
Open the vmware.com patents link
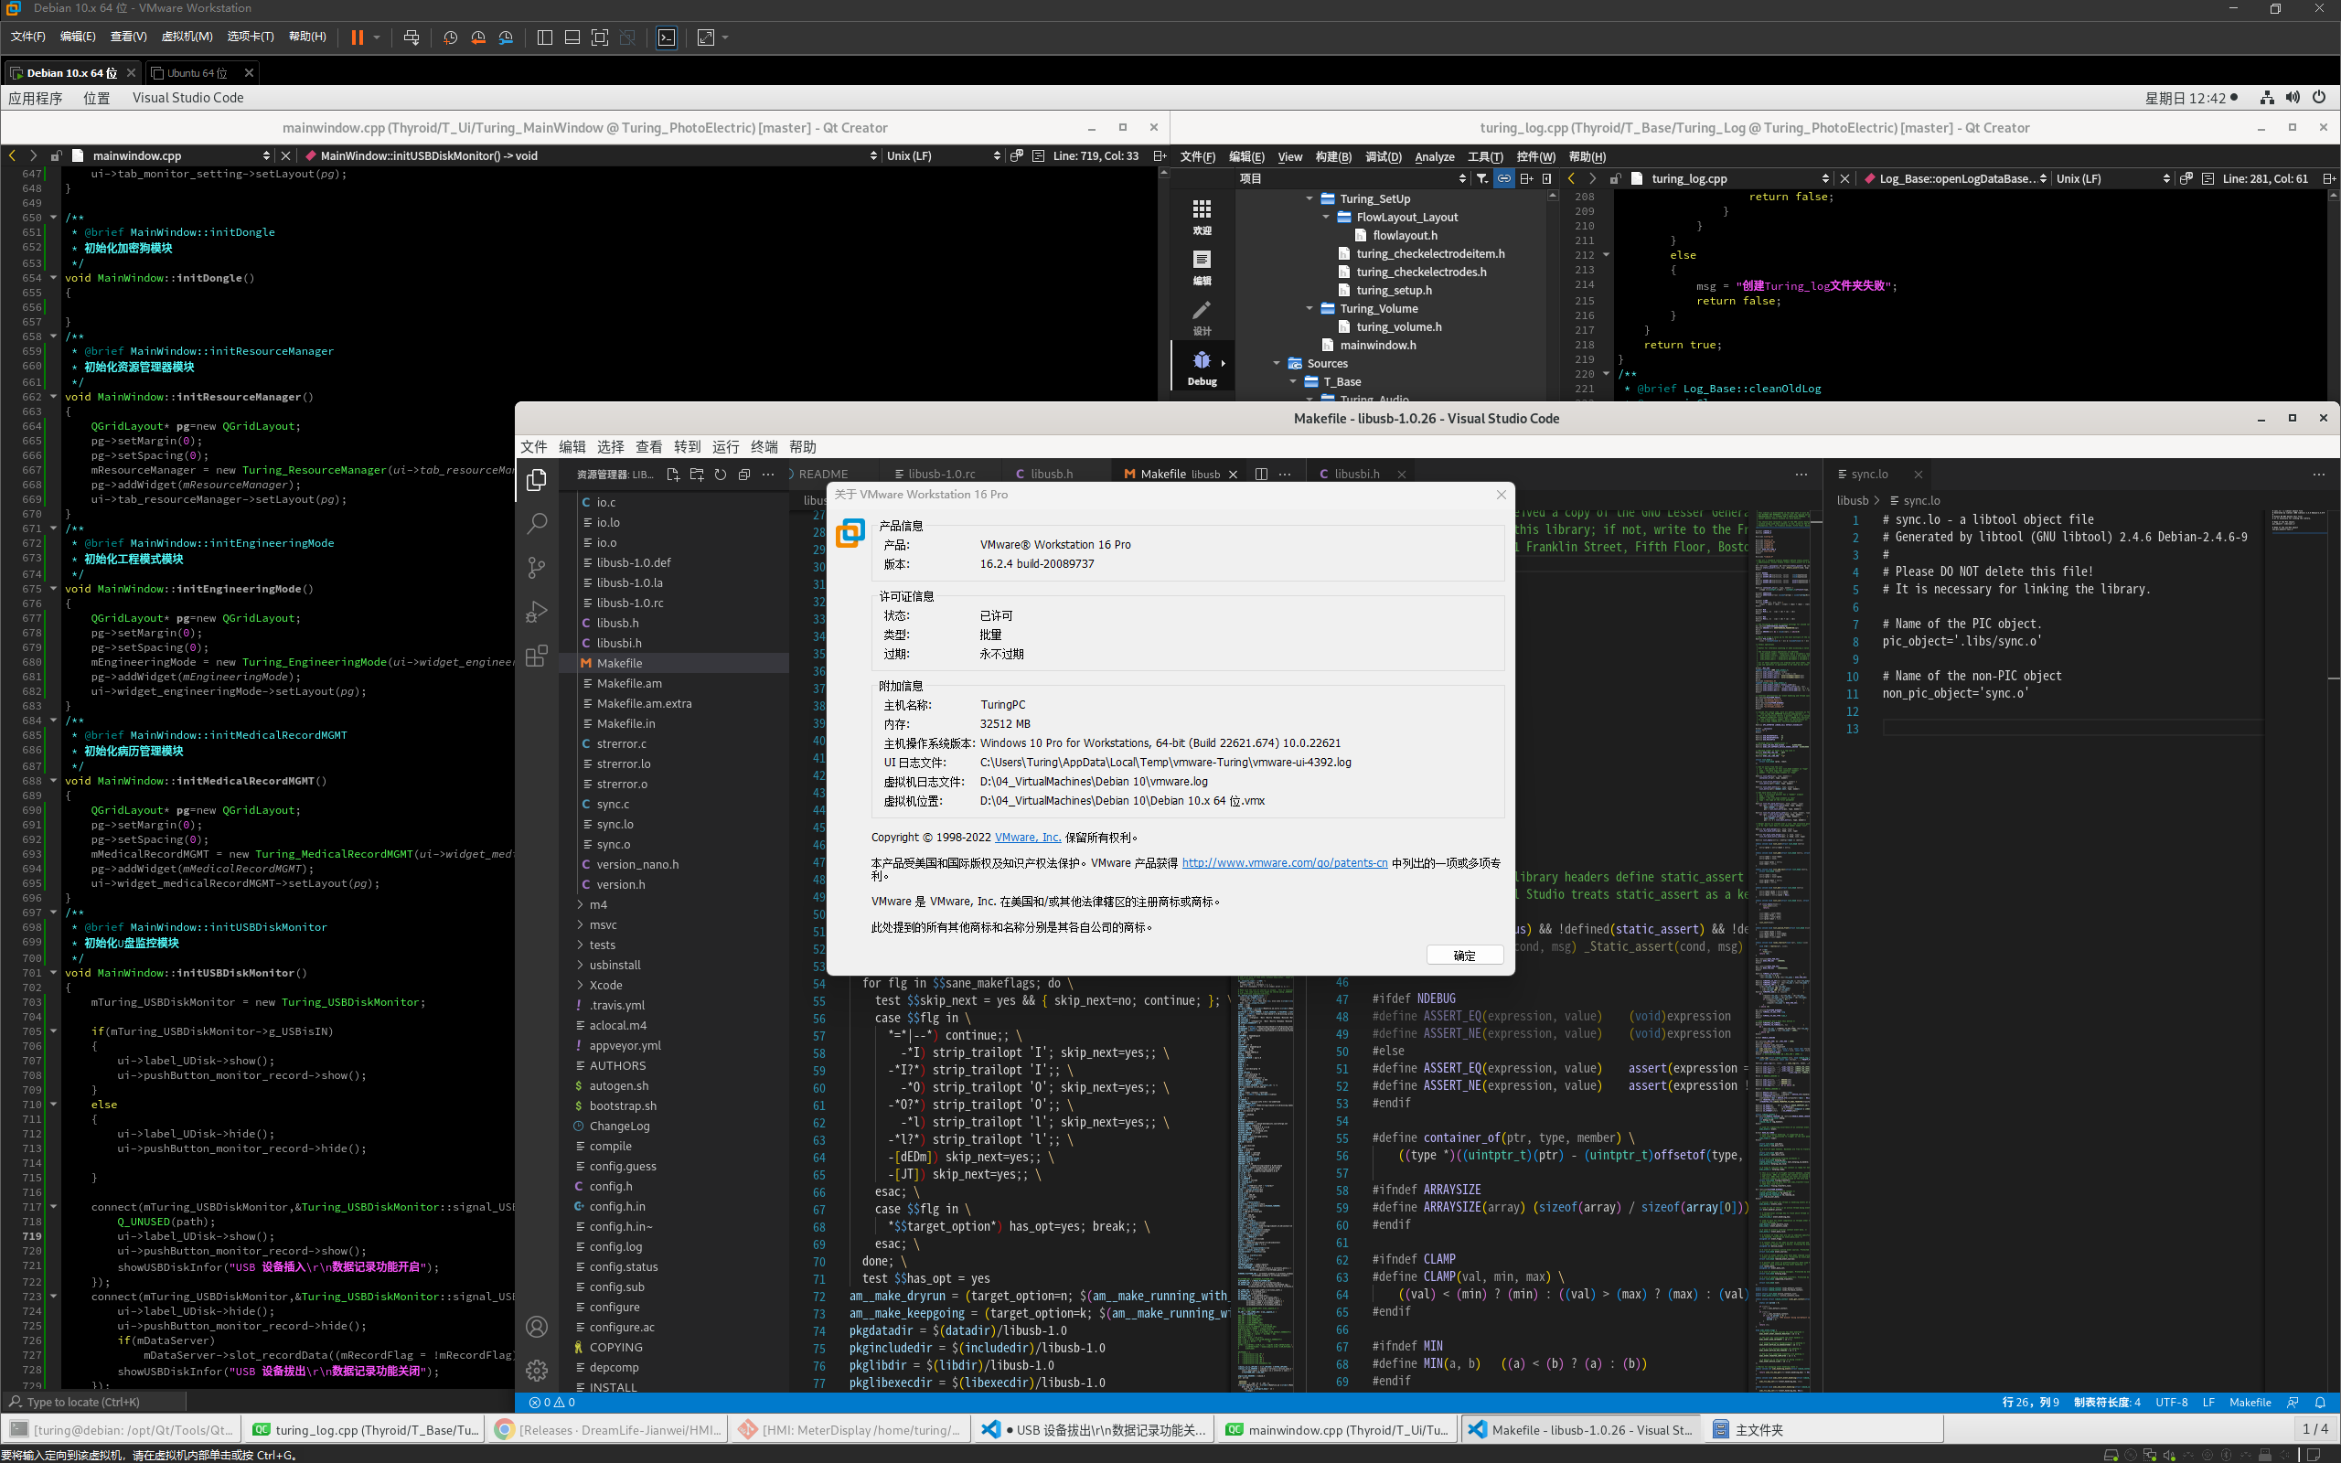tap(1285, 863)
